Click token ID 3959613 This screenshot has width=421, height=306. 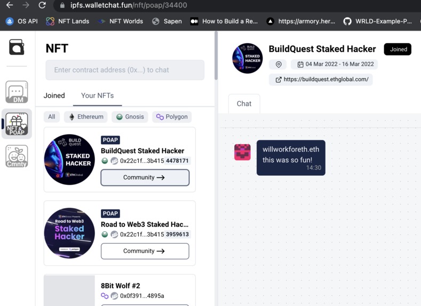point(177,234)
